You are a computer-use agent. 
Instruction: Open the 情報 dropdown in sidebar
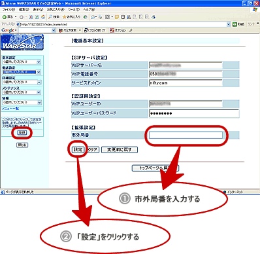tap(22, 102)
